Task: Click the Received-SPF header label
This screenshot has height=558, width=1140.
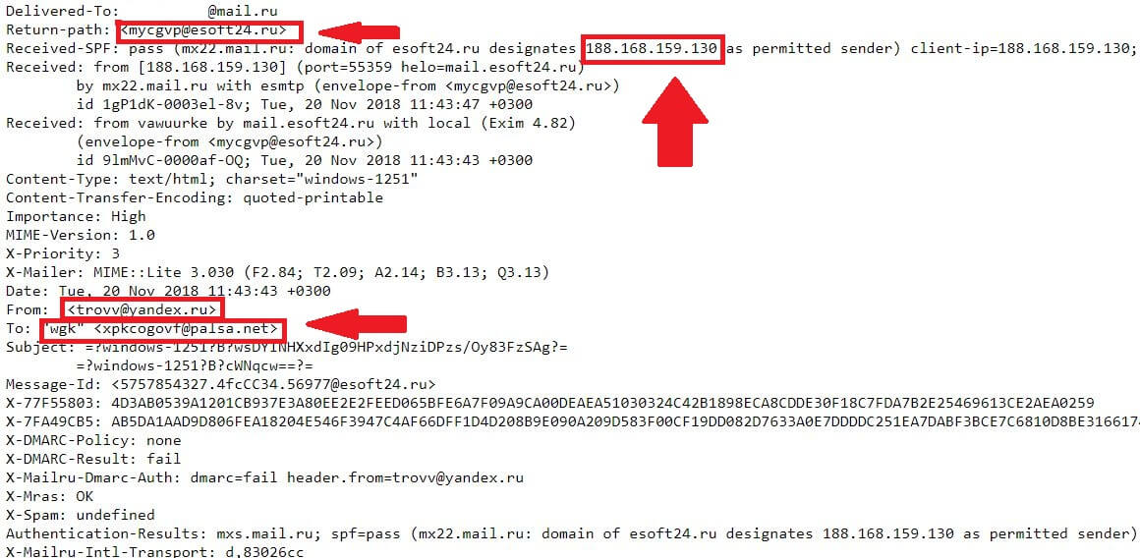Action: [63, 49]
